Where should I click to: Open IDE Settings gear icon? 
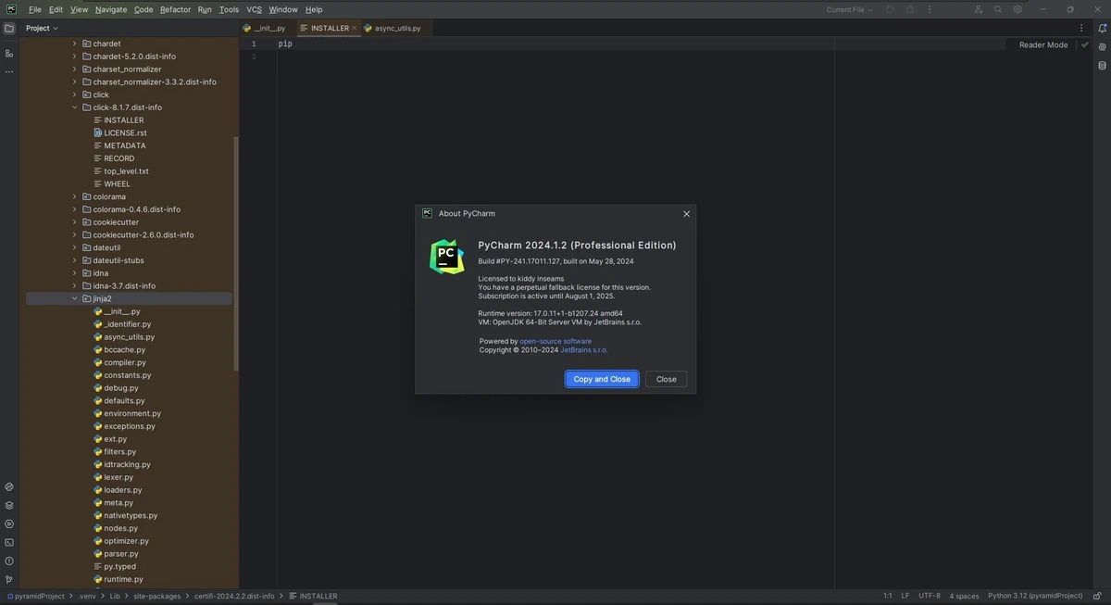[x=1017, y=9]
